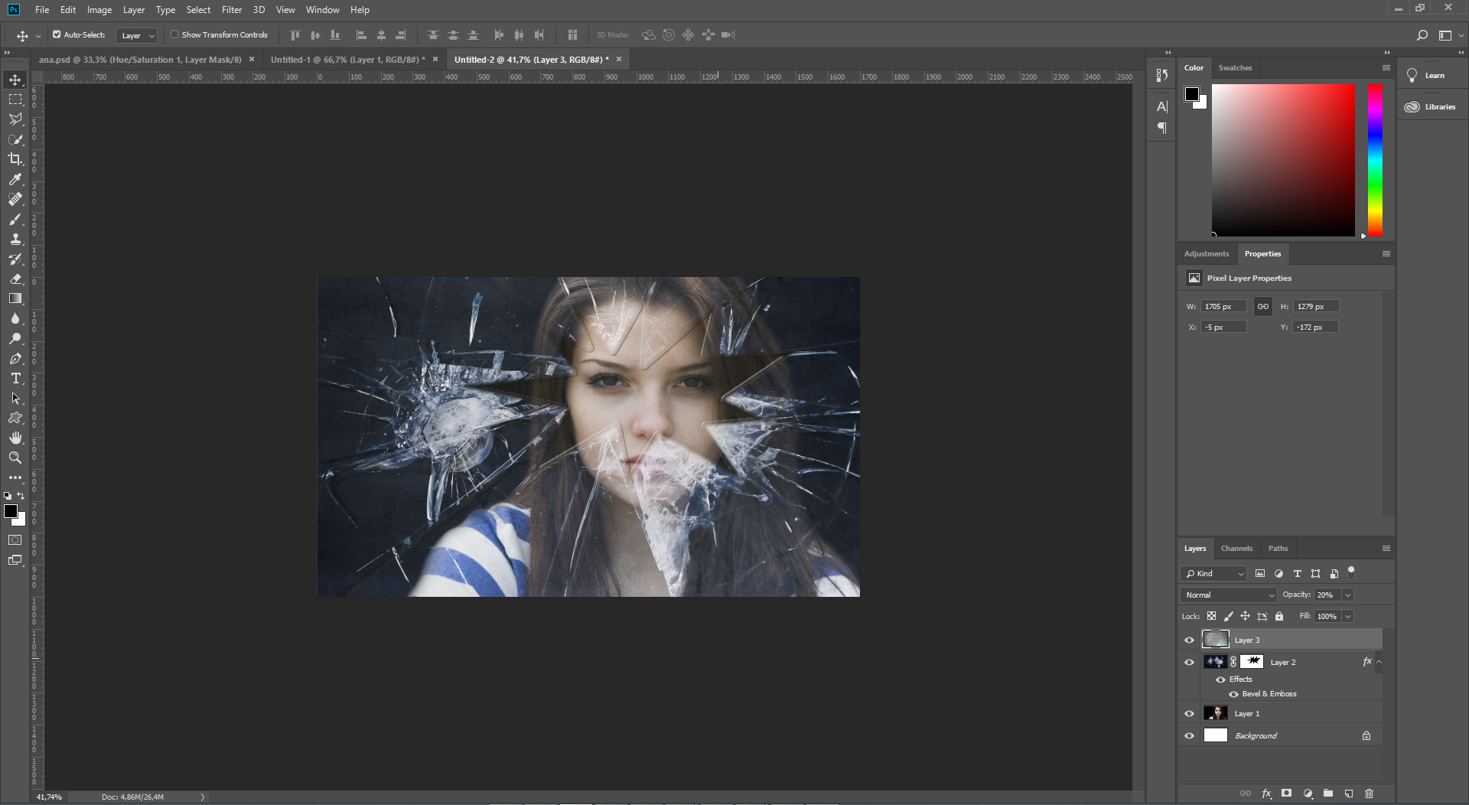Open the layer Opacity dropdown arrow
This screenshot has width=1469, height=805.
click(1348, 595)
